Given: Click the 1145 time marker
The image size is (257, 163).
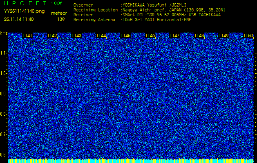Looking at the screenshot, I should click(125, 35).
